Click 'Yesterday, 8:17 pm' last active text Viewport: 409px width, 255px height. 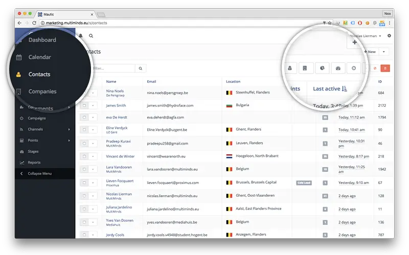354,156
